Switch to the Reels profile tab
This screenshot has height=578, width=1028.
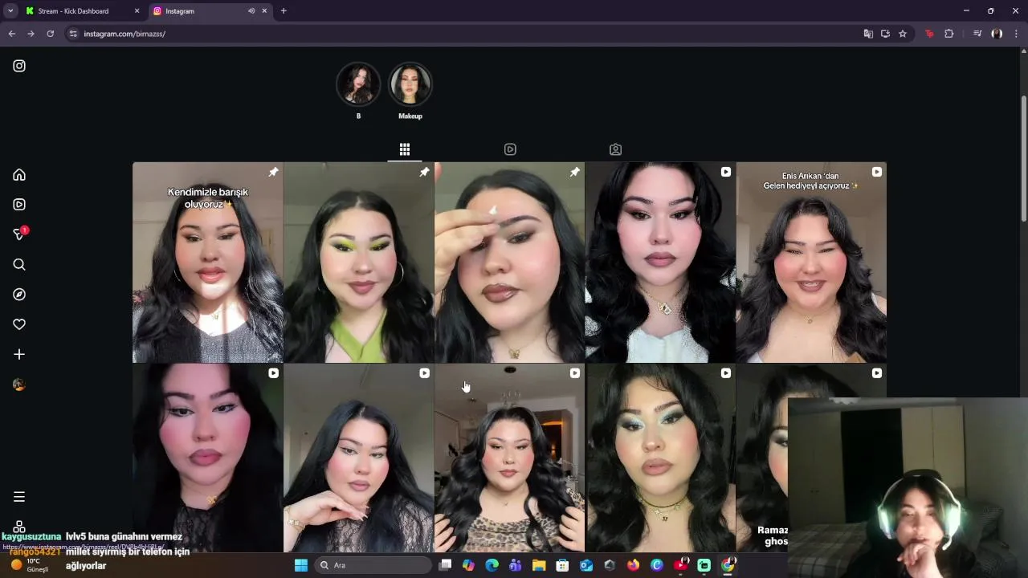pyautogui.click(x=510, y=149)
